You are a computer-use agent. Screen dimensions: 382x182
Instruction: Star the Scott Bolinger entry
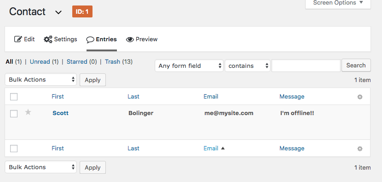[28, 112]
